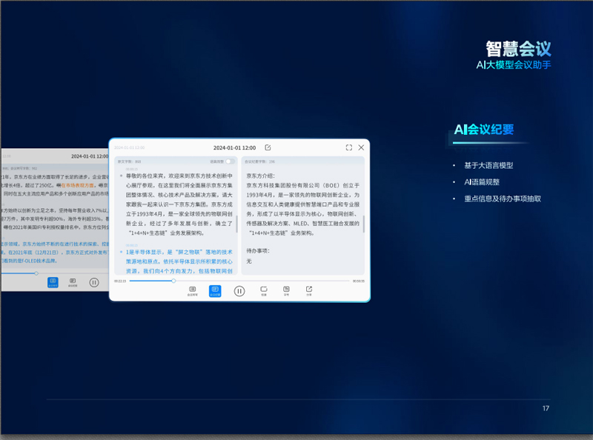This screenshot has width=593, height=440.
Task: Click the highlighted 会议转写 icon in the back window
Action: tap(53, 282)
